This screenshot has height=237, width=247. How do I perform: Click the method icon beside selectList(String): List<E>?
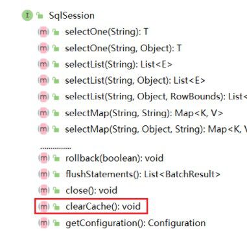43,64
